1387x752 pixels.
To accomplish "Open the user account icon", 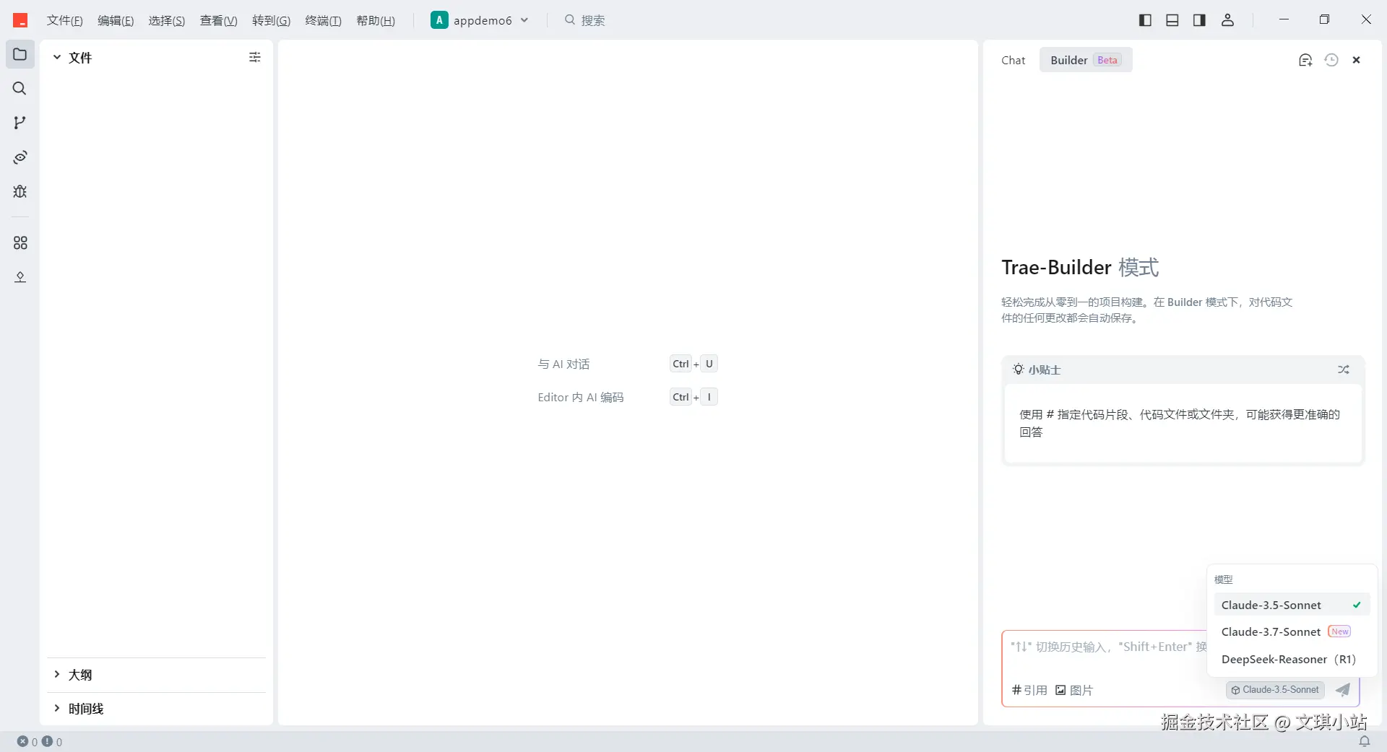I will 1227,20.
